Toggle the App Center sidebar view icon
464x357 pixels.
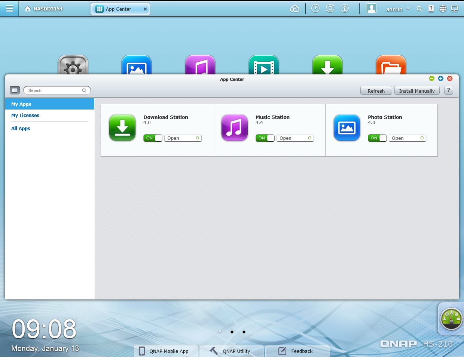click(x=15, y=90)
